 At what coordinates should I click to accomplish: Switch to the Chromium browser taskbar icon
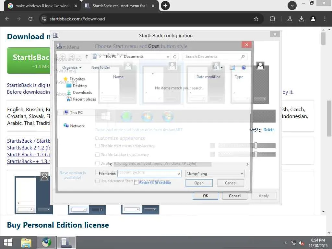pos(46,243)
